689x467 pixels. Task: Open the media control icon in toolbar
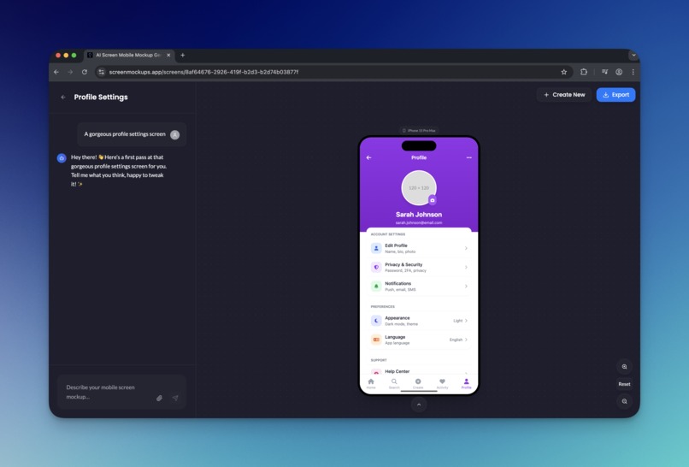pyautogui.click(x=604, y=72)
